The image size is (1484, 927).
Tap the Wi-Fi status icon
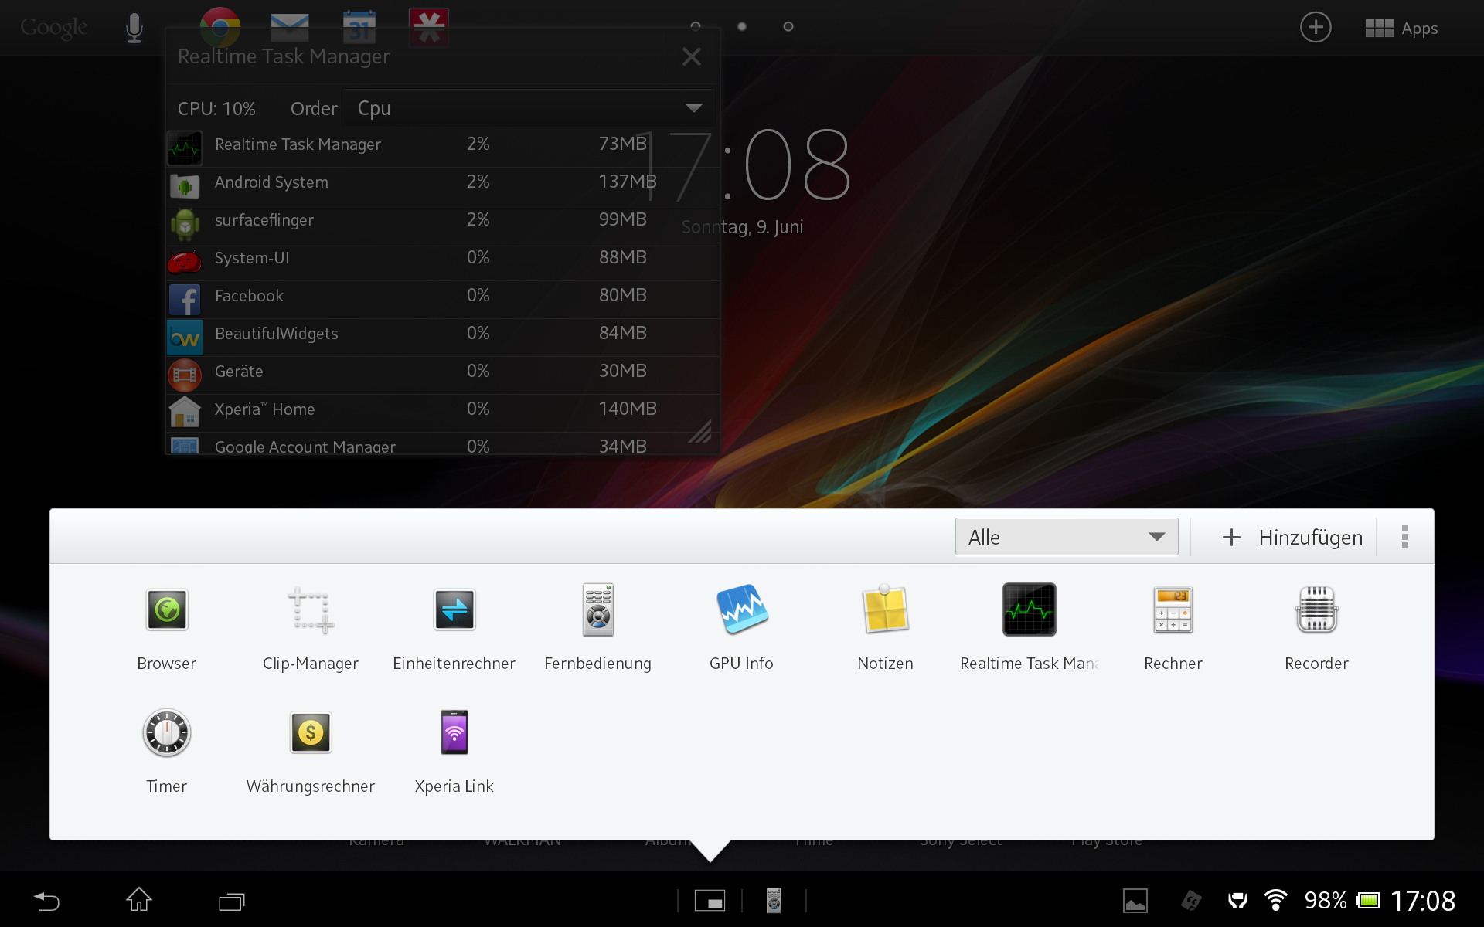[1275, 901]
